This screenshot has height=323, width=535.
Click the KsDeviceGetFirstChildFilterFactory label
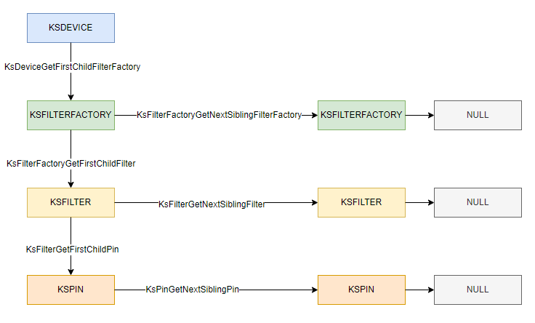pyautogui.click(x=72, y=67)
